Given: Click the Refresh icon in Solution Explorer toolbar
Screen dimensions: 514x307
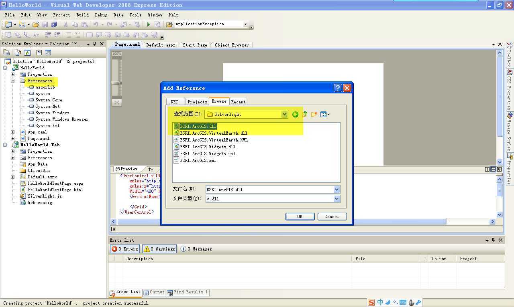Looking at the screenshot, I should click(x=27, y=53).
